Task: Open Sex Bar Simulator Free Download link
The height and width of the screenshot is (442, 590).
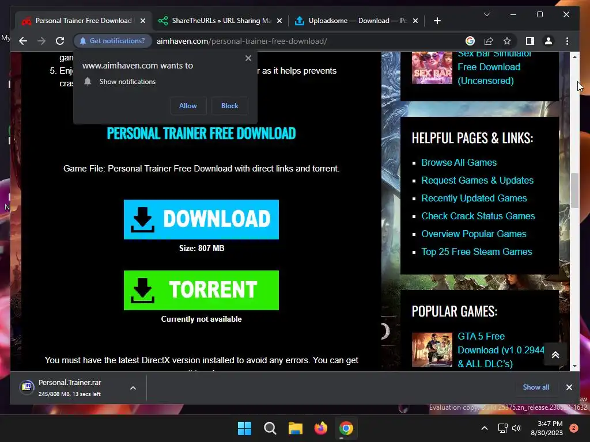Action: (494, 67)
